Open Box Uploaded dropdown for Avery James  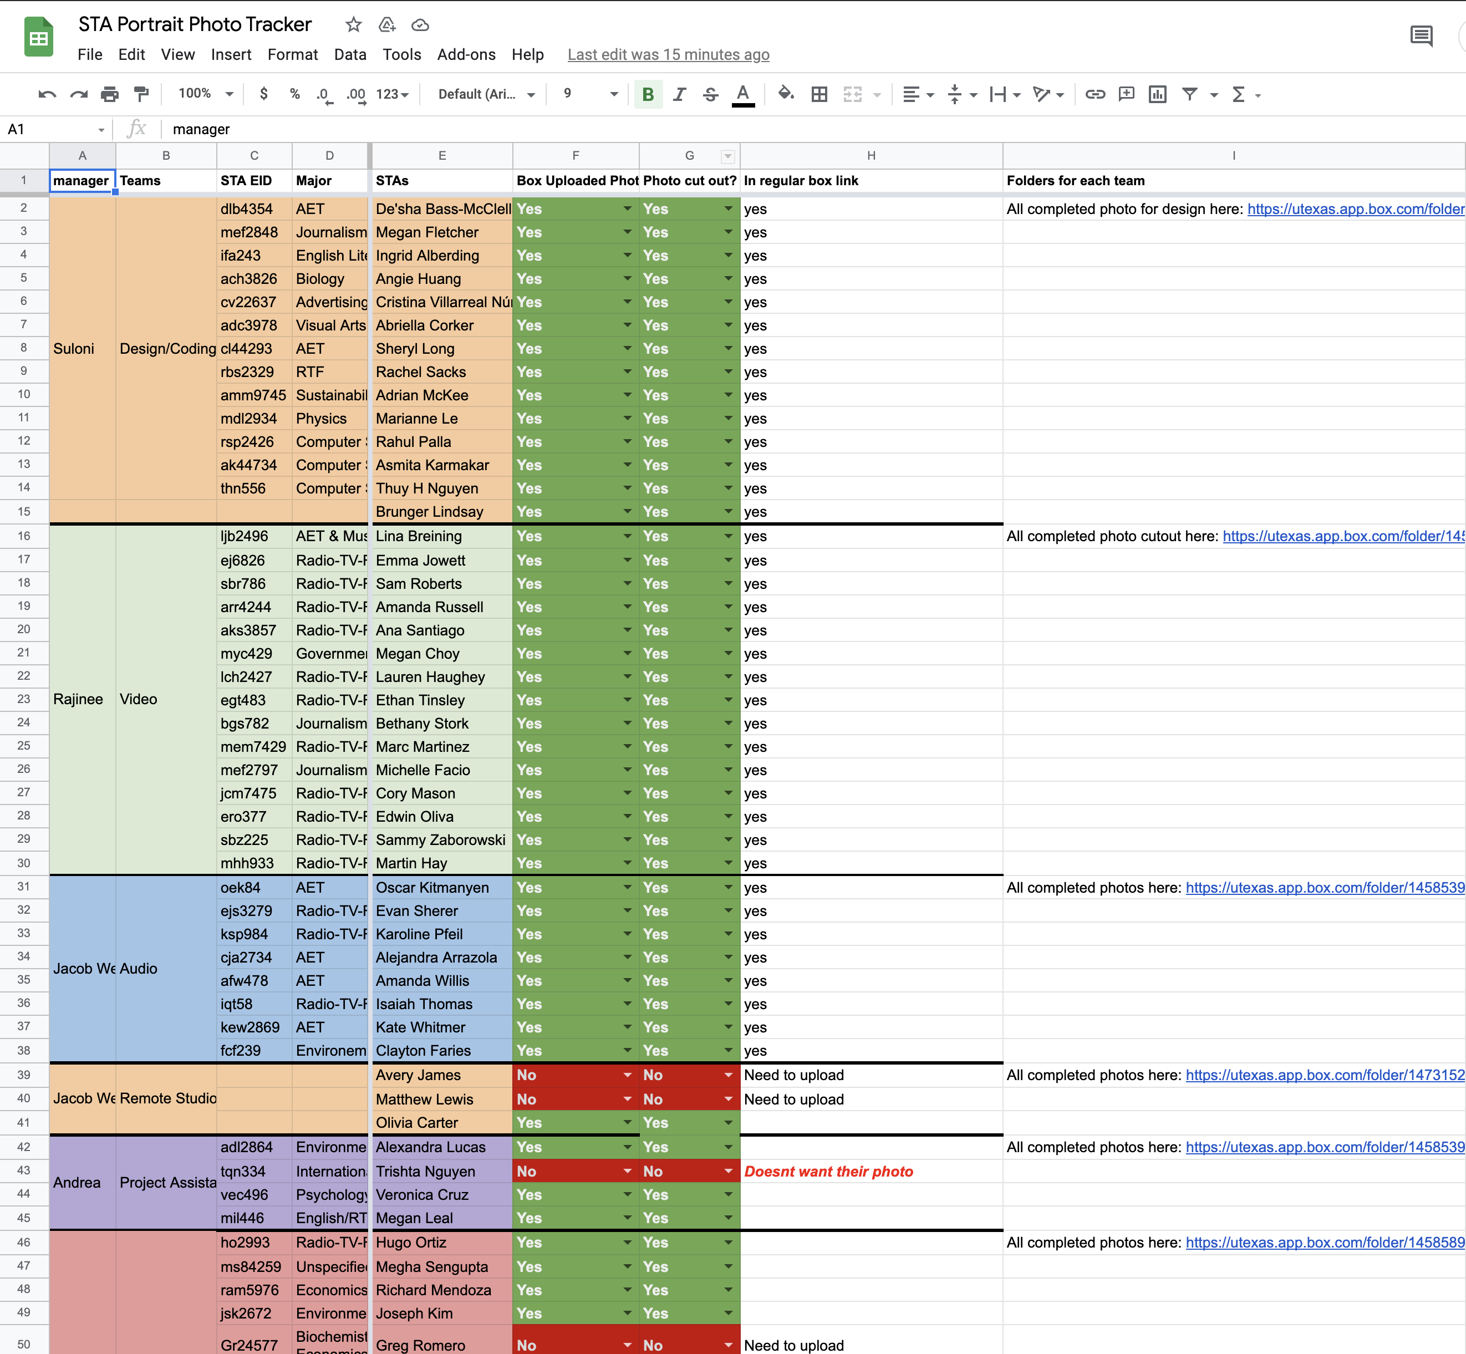coord(627,1075)
